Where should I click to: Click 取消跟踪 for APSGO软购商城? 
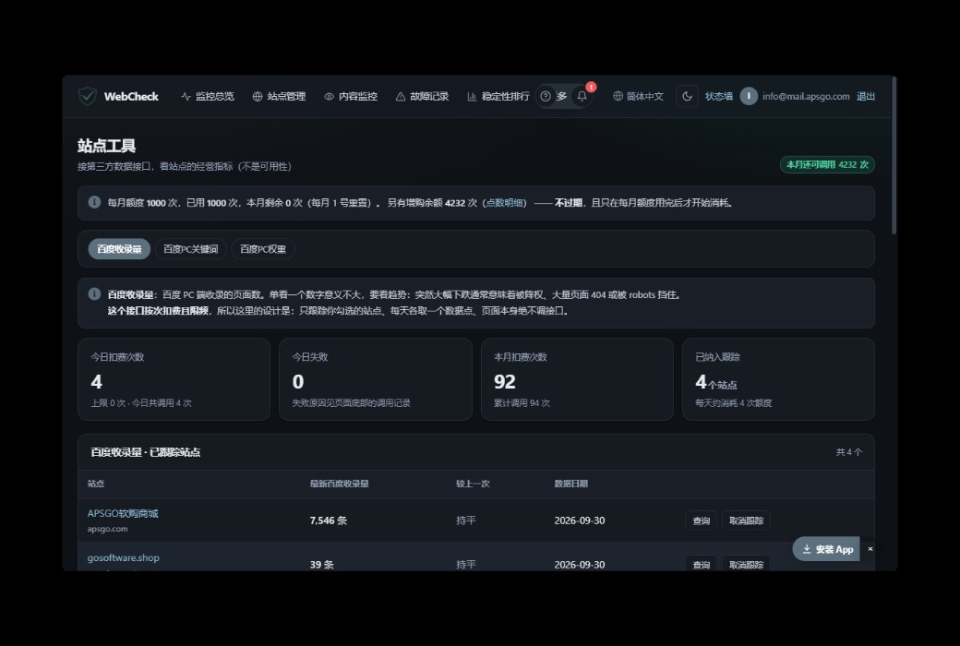pos(747,520)
